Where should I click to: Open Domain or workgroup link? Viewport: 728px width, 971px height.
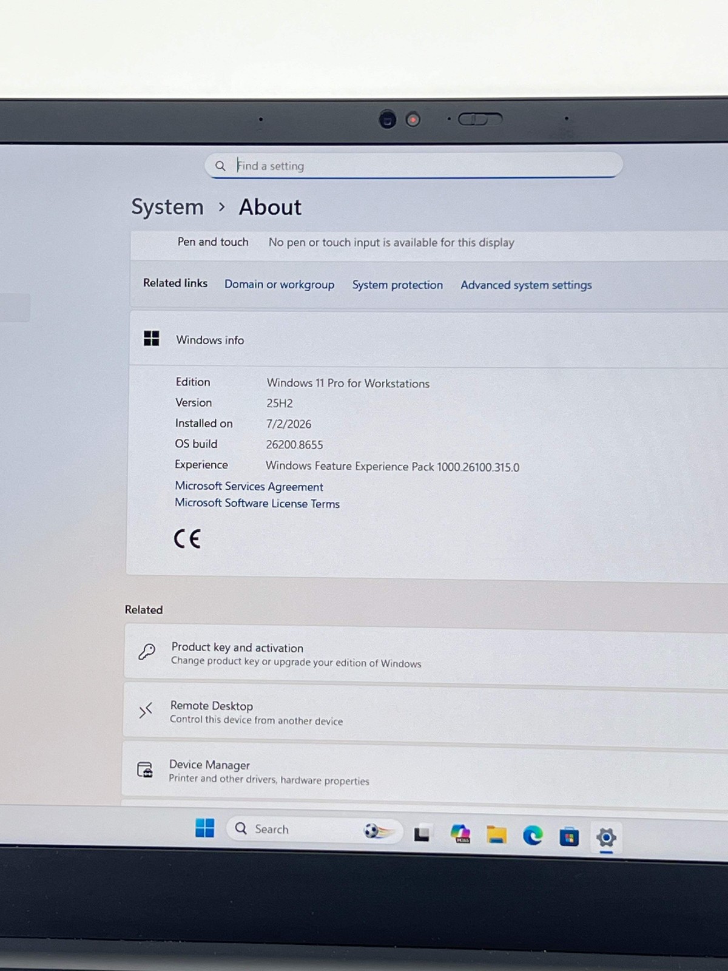click(x=279, y=284)
